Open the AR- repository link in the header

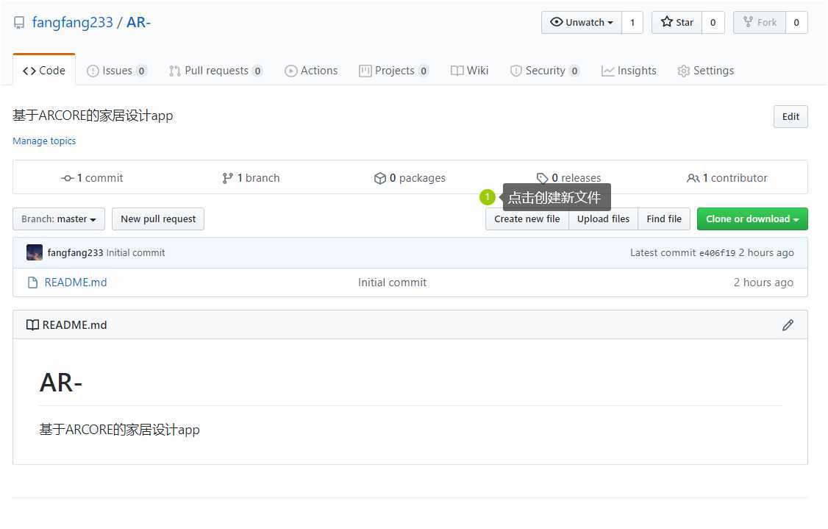coord(138,22)
